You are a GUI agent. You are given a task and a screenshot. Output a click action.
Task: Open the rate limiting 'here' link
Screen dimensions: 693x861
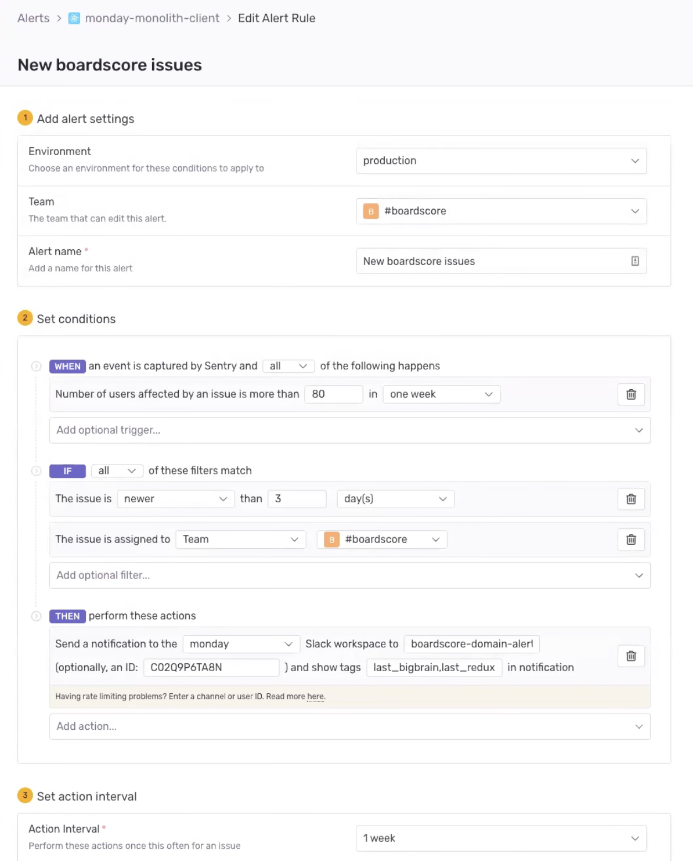coord(316,697)
